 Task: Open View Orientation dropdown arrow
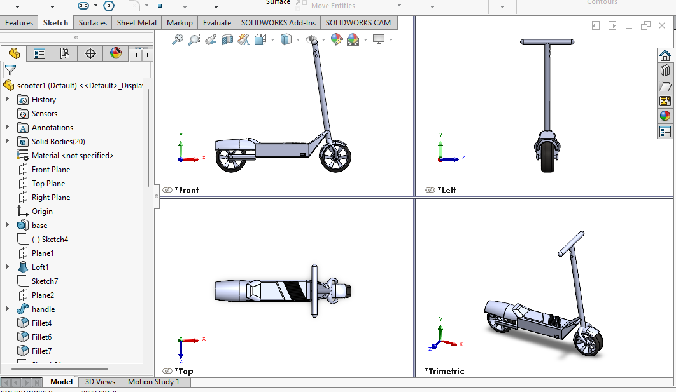(x=272, y=39)
